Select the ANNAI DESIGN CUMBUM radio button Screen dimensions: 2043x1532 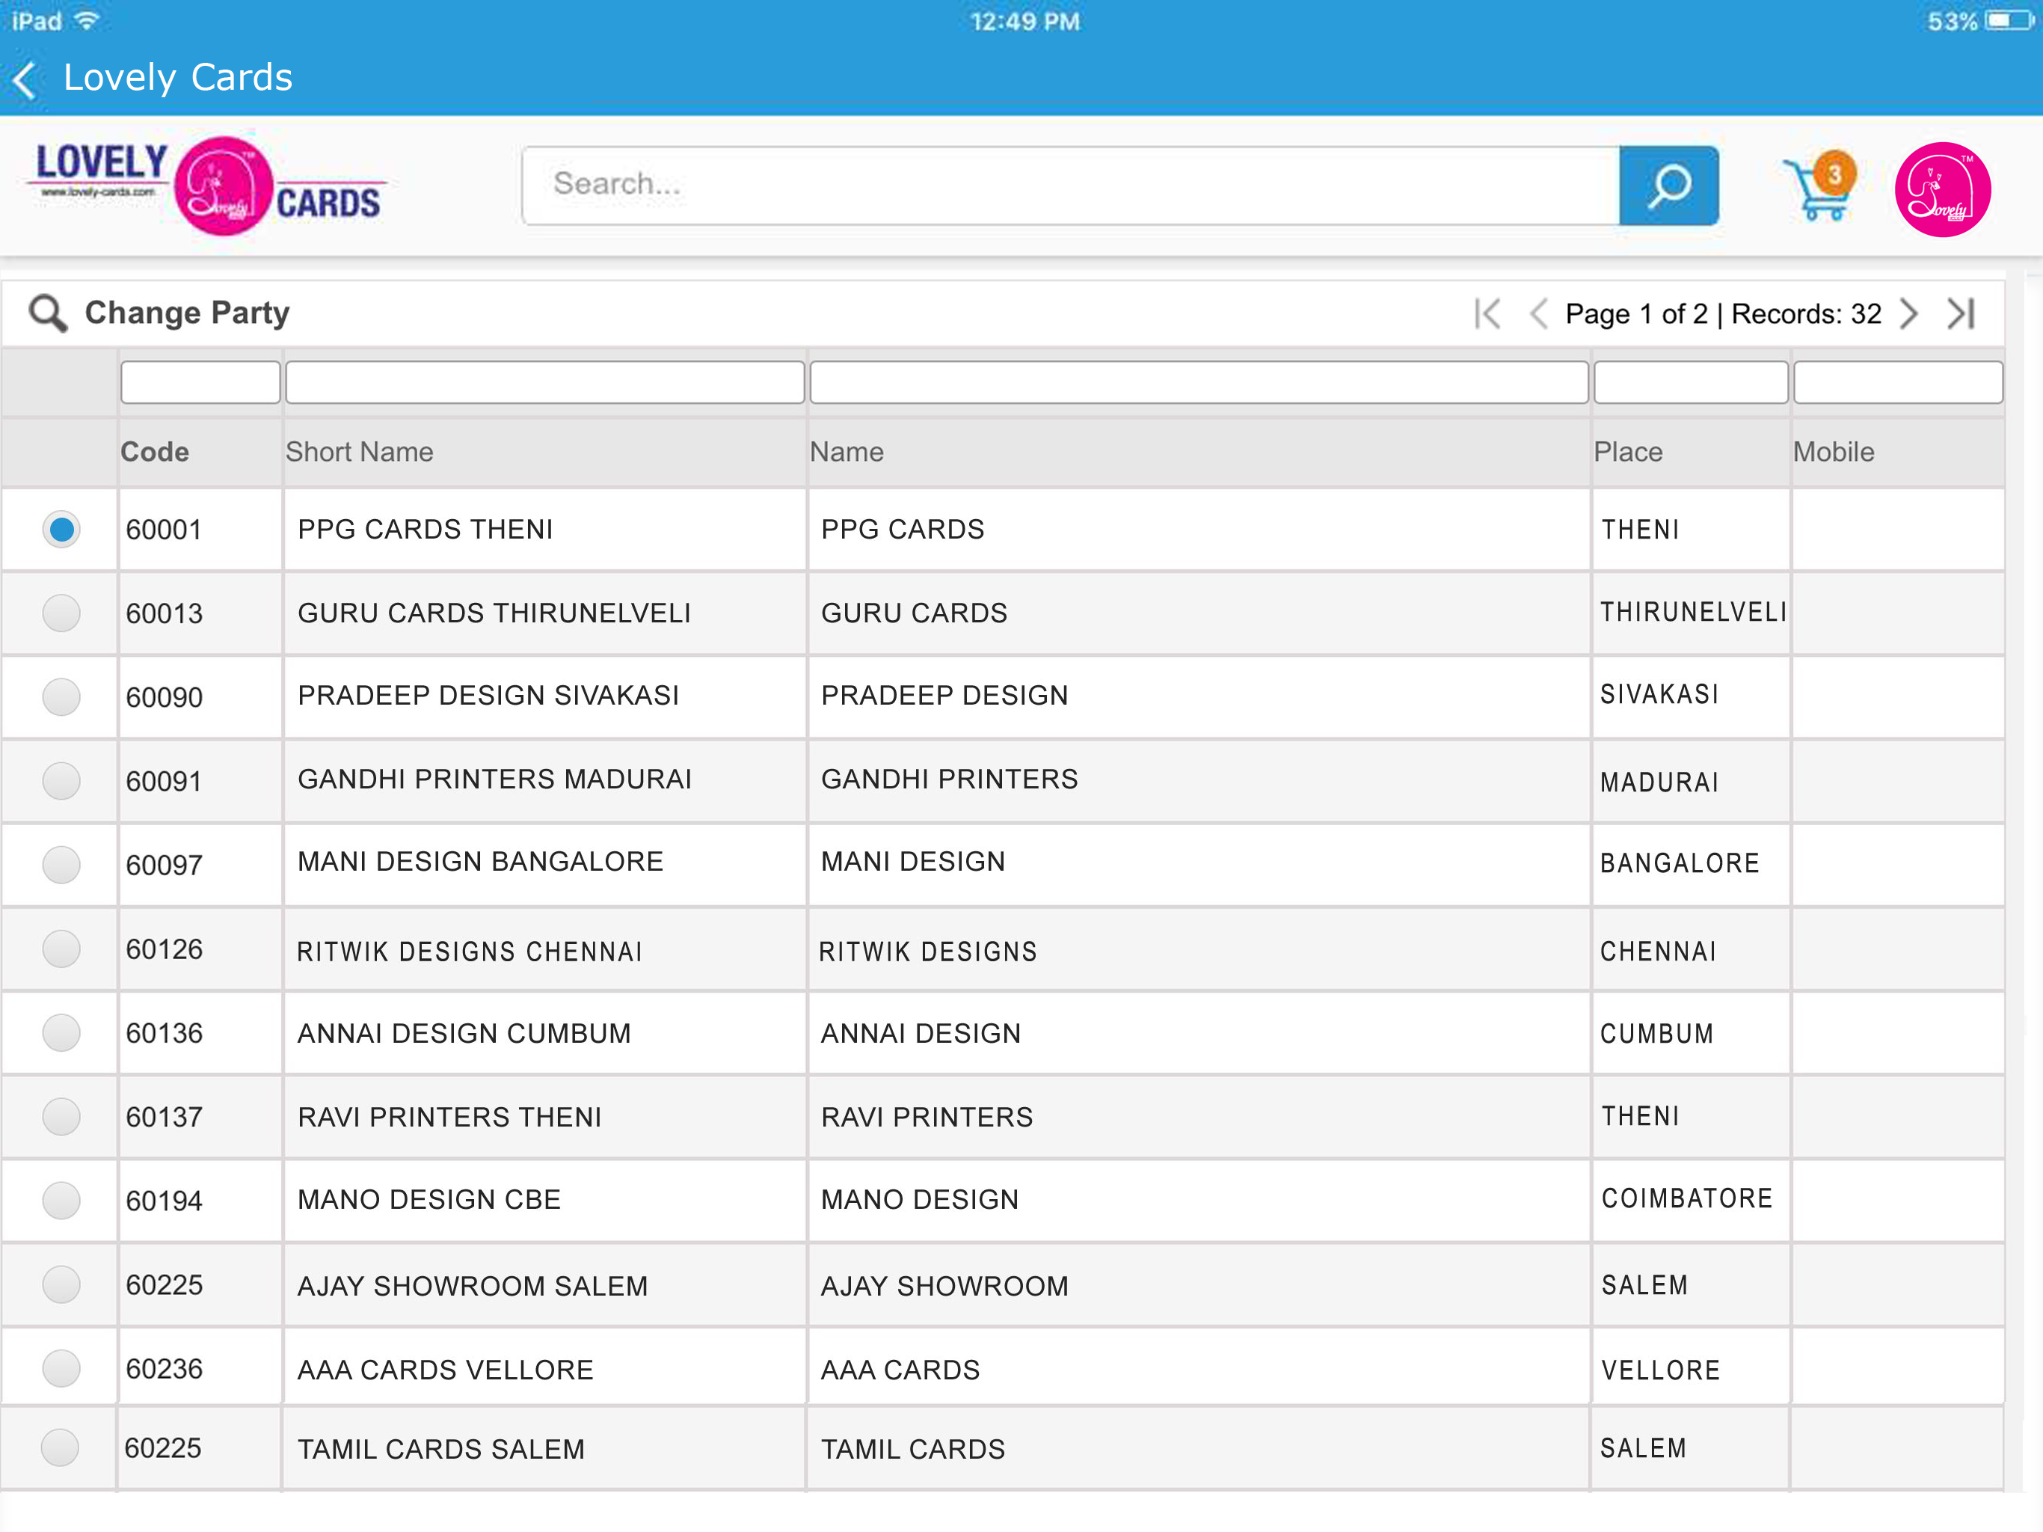(61, 1032)
